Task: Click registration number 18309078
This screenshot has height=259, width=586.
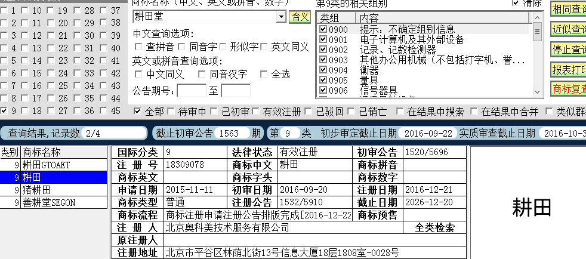Action: pyautogui.click(x=184, y=165)
